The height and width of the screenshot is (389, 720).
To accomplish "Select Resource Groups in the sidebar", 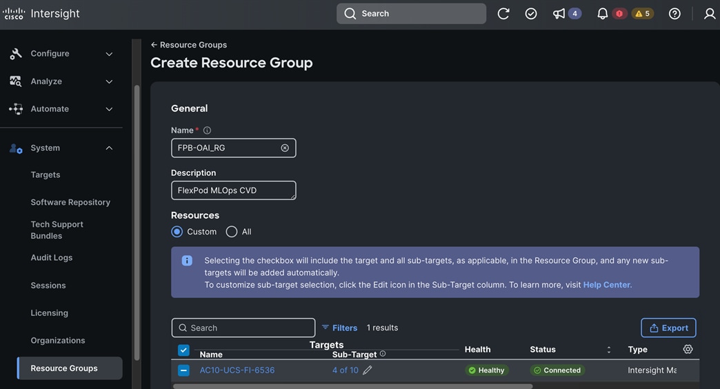I will 70,368.
